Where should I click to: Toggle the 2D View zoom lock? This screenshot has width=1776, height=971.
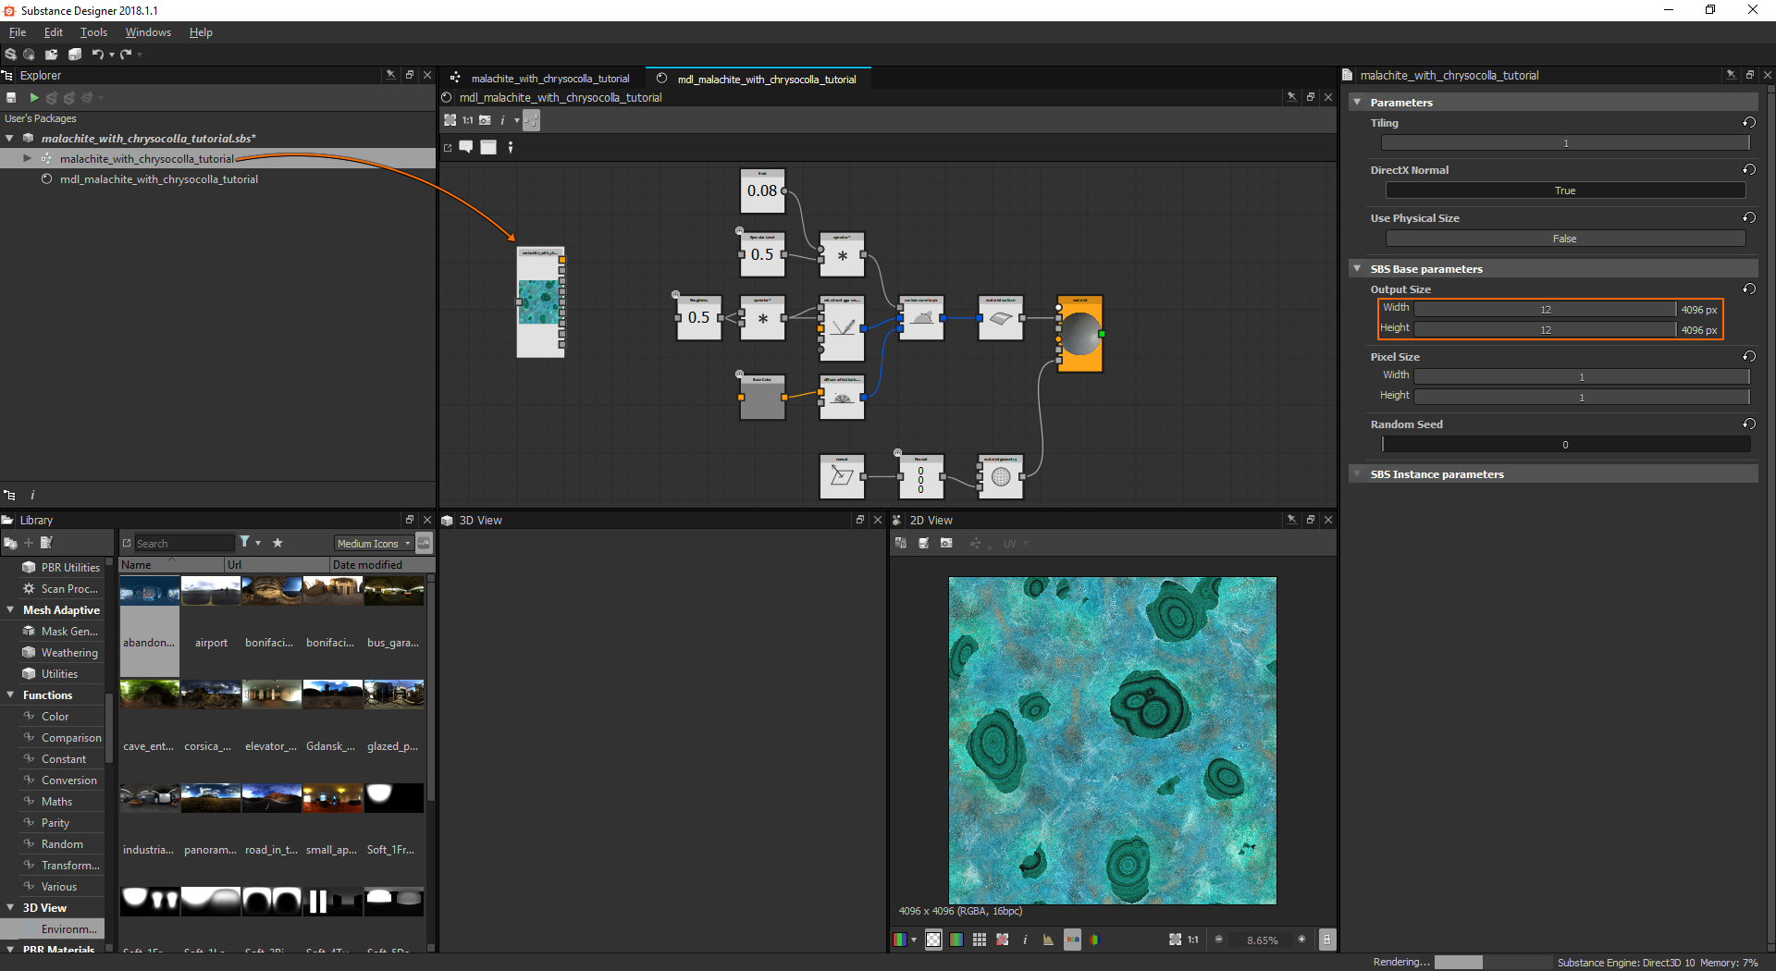pyautogui.click(x=1326, y=940)
